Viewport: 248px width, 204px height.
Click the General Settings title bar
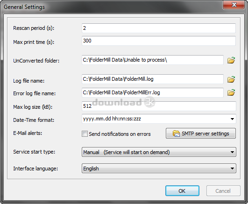tap(111, 7)
